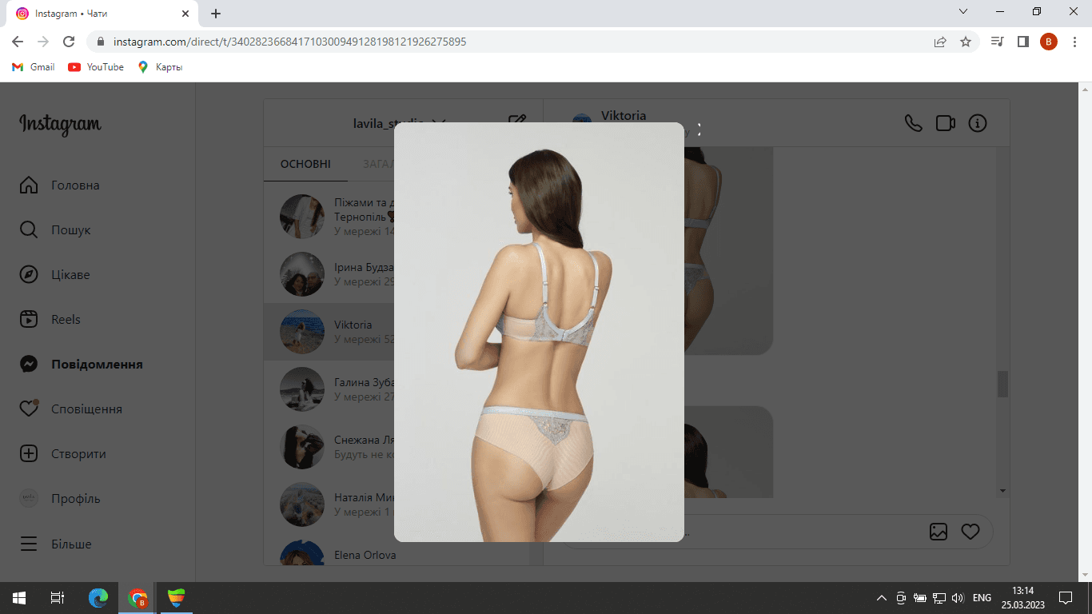Open the clock showing 13:14
The height and width of the screenshot is (614, 1092).
(x=1022, y=598)
